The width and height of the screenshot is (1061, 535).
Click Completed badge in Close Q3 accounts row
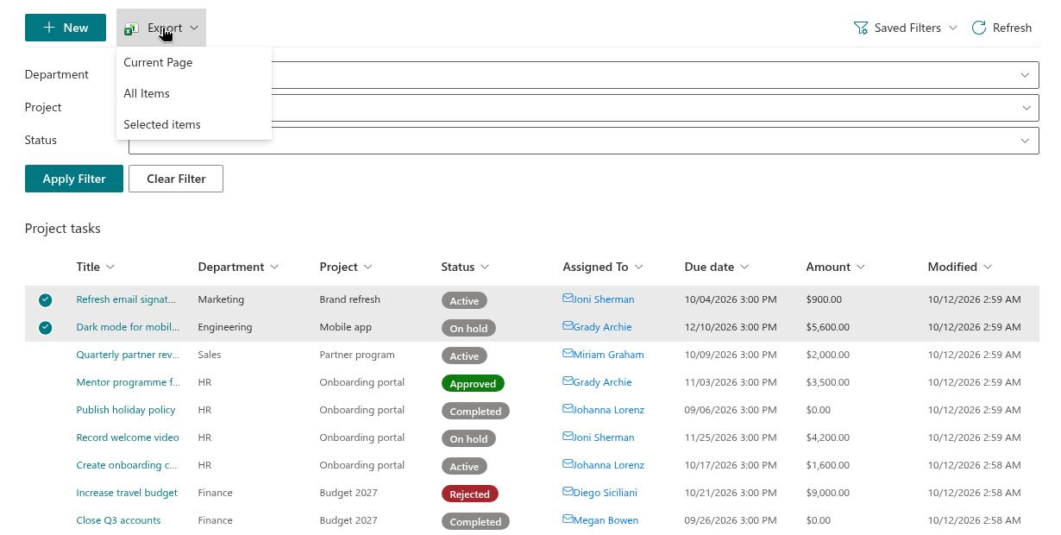click(x=475, y=521)
